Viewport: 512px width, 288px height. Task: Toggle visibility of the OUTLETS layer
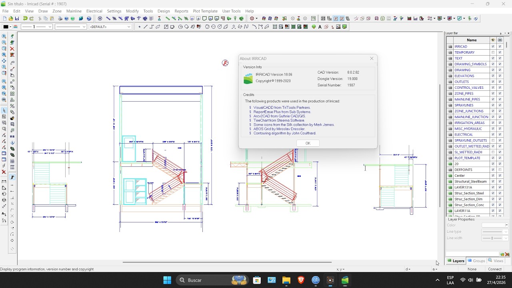[x=493, y=82]
